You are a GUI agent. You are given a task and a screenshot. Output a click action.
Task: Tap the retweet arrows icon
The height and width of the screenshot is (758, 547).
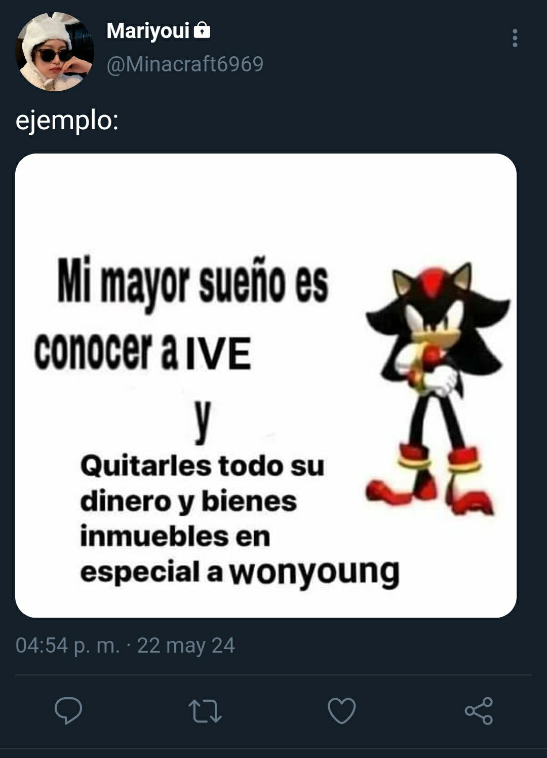205,711
